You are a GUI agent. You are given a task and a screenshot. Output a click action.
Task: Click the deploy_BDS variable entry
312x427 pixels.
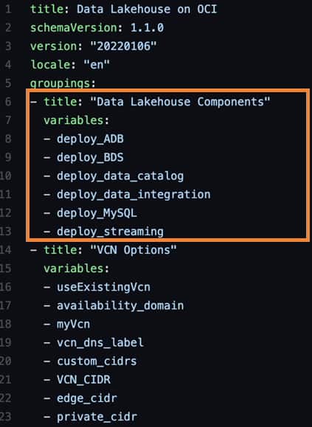pyautogui.click(x=90, y=157)
